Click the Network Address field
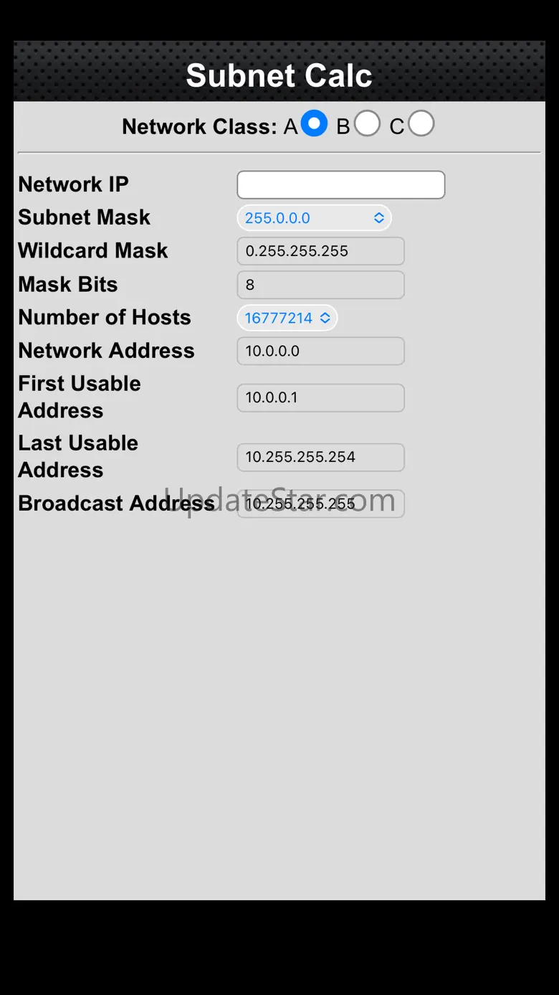The width and height of the screenshot is (559, 995). (x=320, y=351)
